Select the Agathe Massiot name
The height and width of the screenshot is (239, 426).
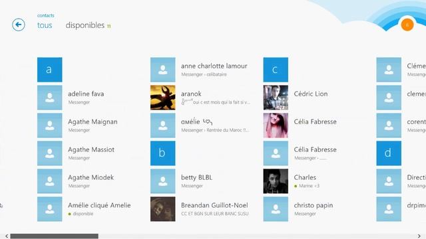pyautogui.click(x=91, y=149)
